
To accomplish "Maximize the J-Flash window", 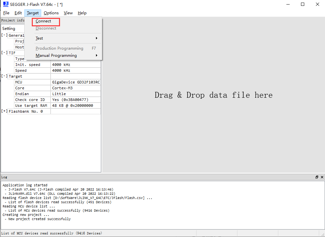I will click(x=303, y=4).
